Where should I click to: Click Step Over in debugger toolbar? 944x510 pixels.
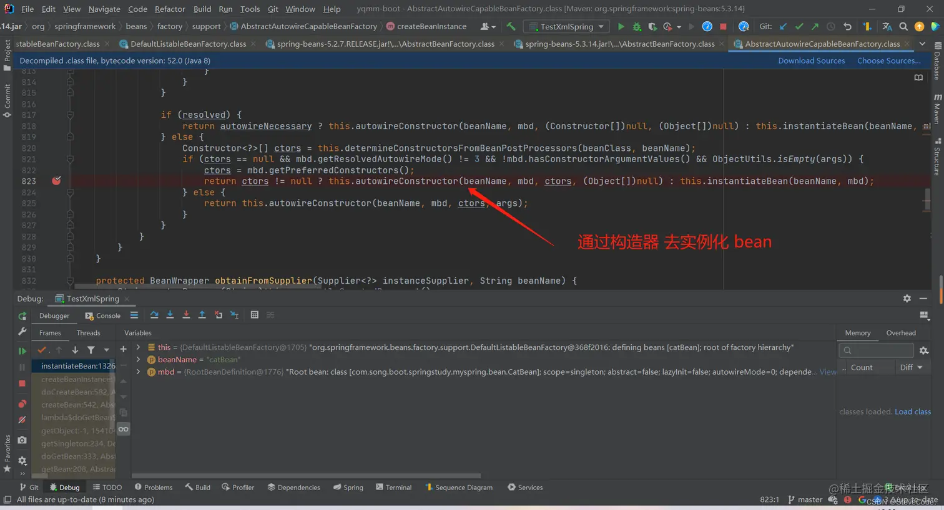point(154,315)
